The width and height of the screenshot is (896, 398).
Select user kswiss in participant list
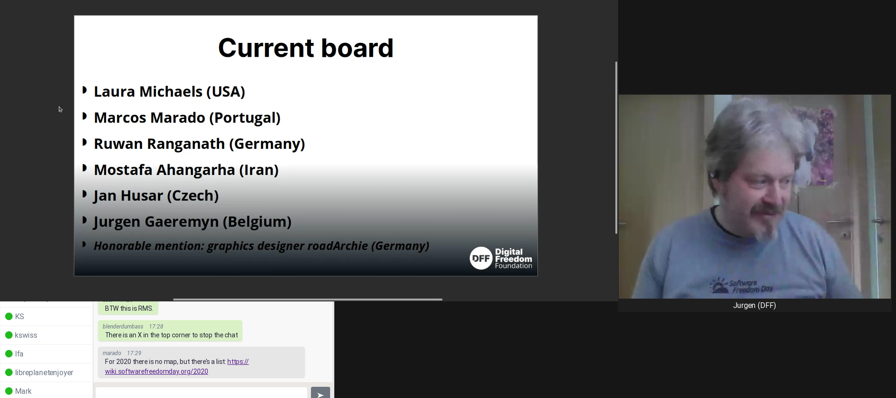(x=46, y=335)
